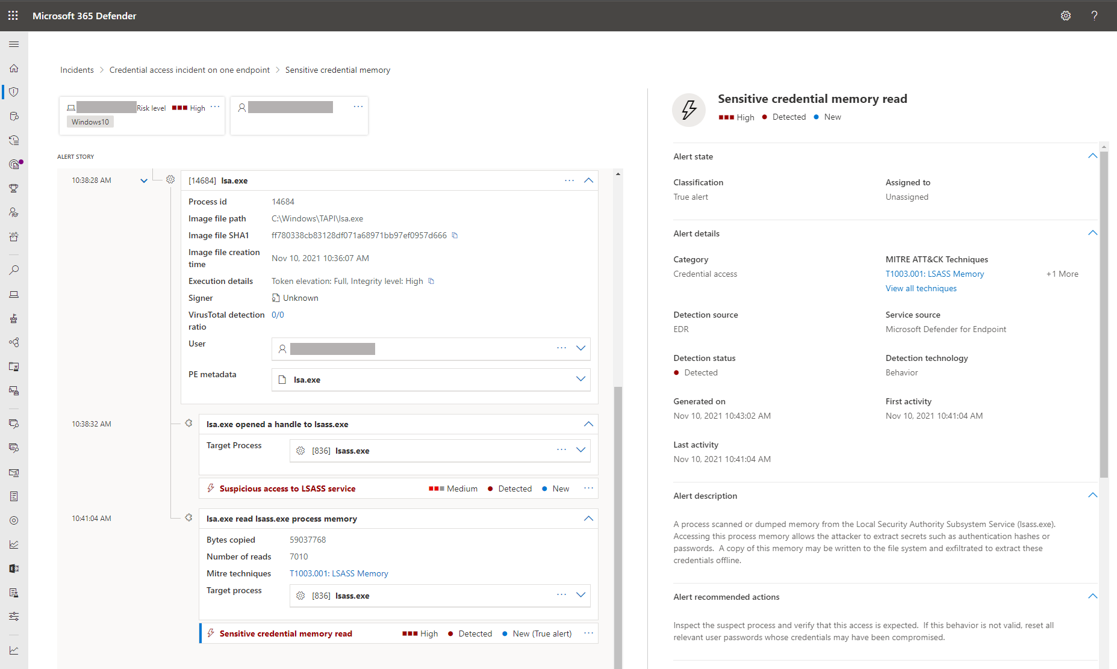
Task: Open the Device inventory laptop icon
Action: 13,294
